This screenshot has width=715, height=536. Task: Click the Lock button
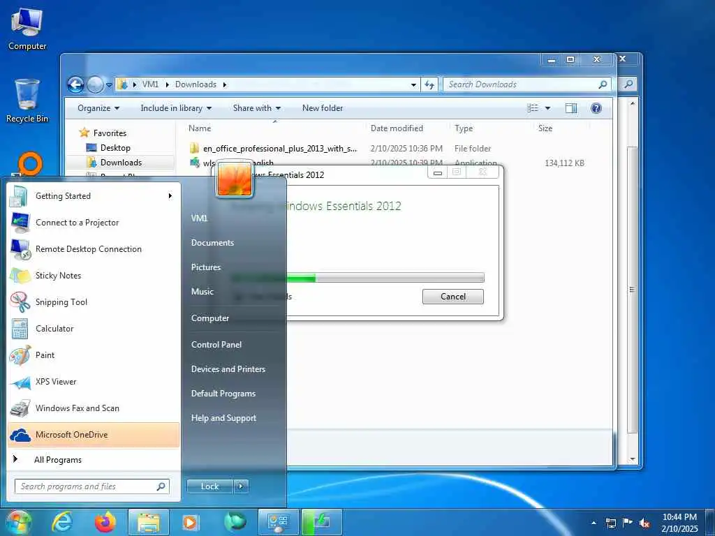click(x=209, y=486)
